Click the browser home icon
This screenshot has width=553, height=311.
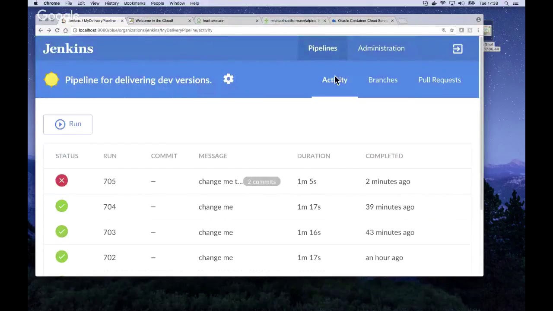point(65,30)
